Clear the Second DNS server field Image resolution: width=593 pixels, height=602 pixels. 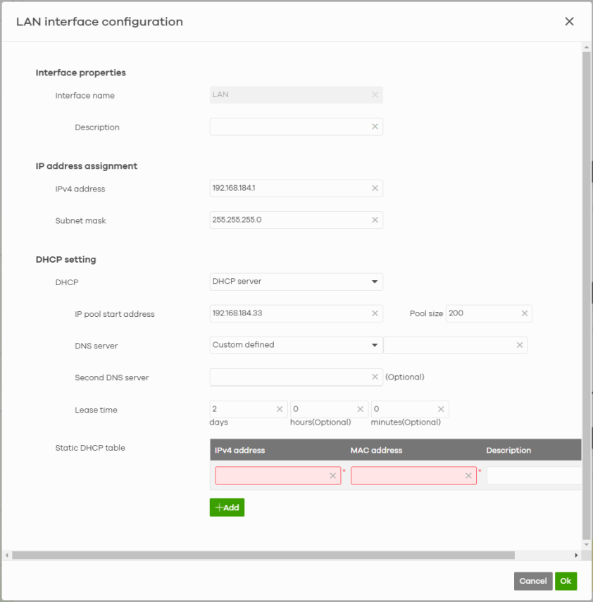click(375, 377)
